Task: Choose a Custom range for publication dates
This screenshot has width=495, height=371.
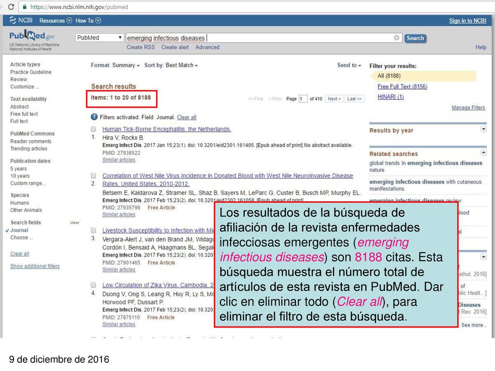Action: point(28,183)
